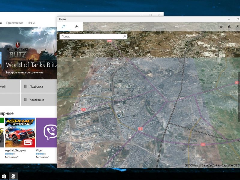Image resolution: width=240 pixels, height=180 pixels.
Task: Click the Maps search field
Action: (93, 37)
